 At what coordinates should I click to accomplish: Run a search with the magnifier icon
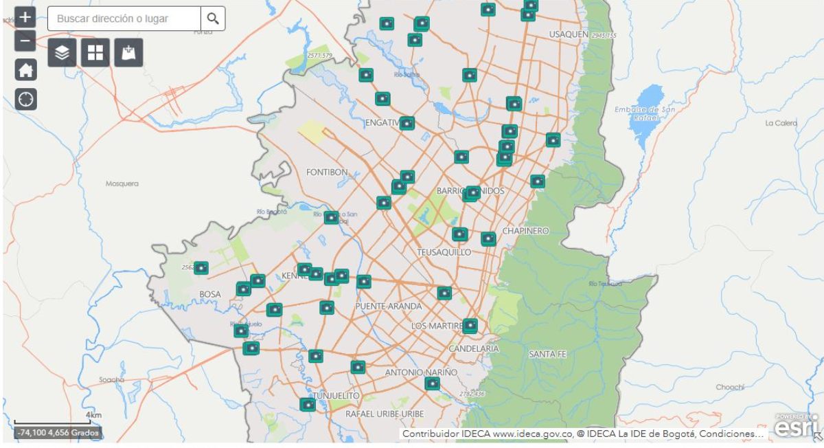(214, 19)
